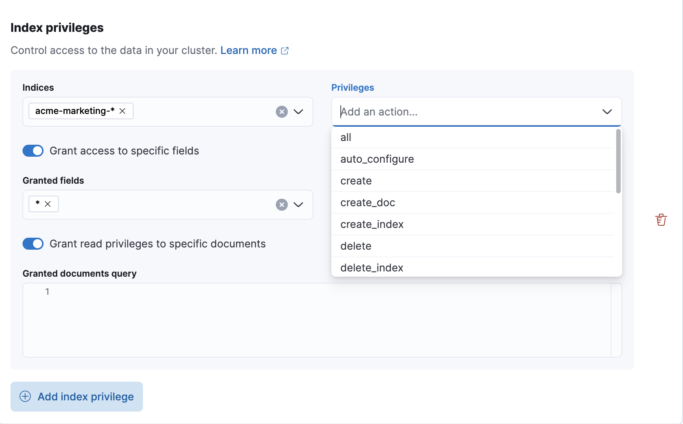
Task: Click the Privileges dropdown chevron icon
Action: pyautogui.click(x=608, y=112)
